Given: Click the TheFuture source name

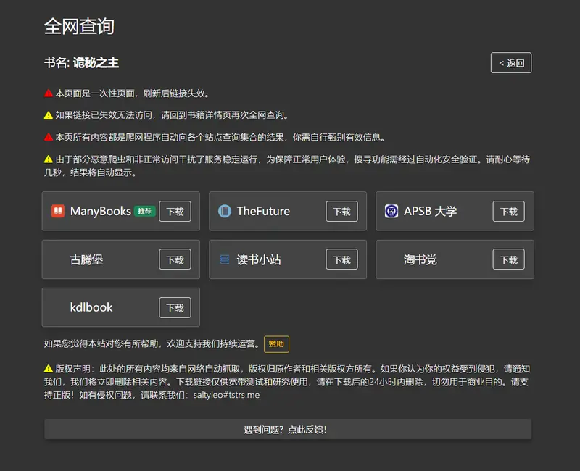Looking at the screenshot, I should tap(263, 211).
